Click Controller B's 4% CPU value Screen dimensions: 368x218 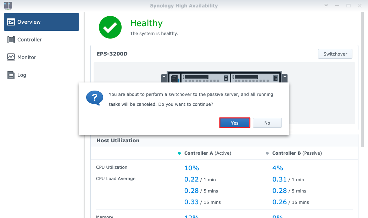tap(278, 168)
